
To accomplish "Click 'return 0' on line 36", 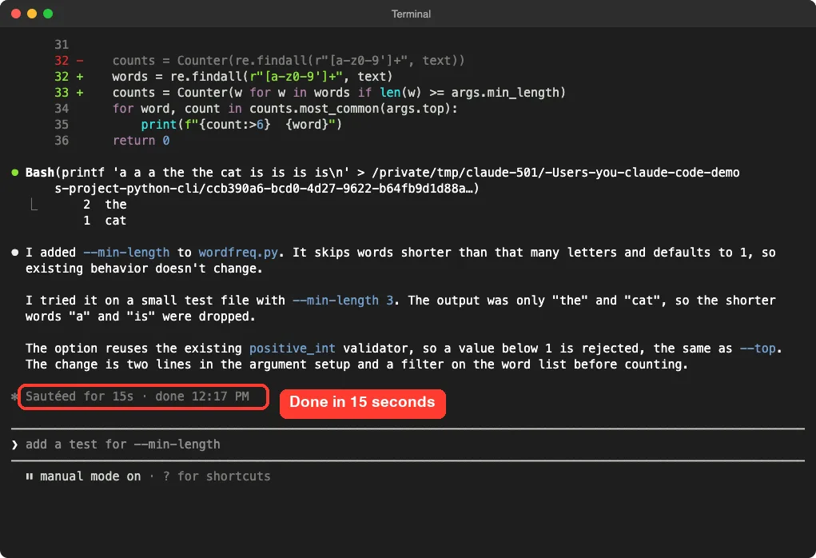I will point(141,141).
